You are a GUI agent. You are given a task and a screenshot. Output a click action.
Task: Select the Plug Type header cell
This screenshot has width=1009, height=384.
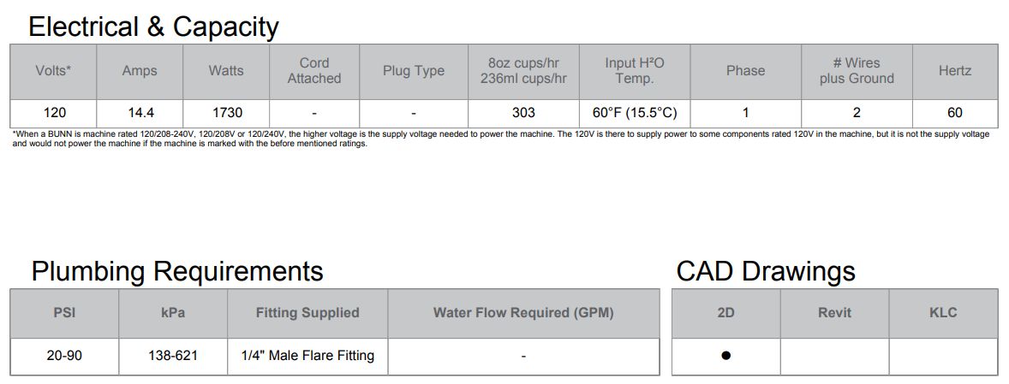414,71
